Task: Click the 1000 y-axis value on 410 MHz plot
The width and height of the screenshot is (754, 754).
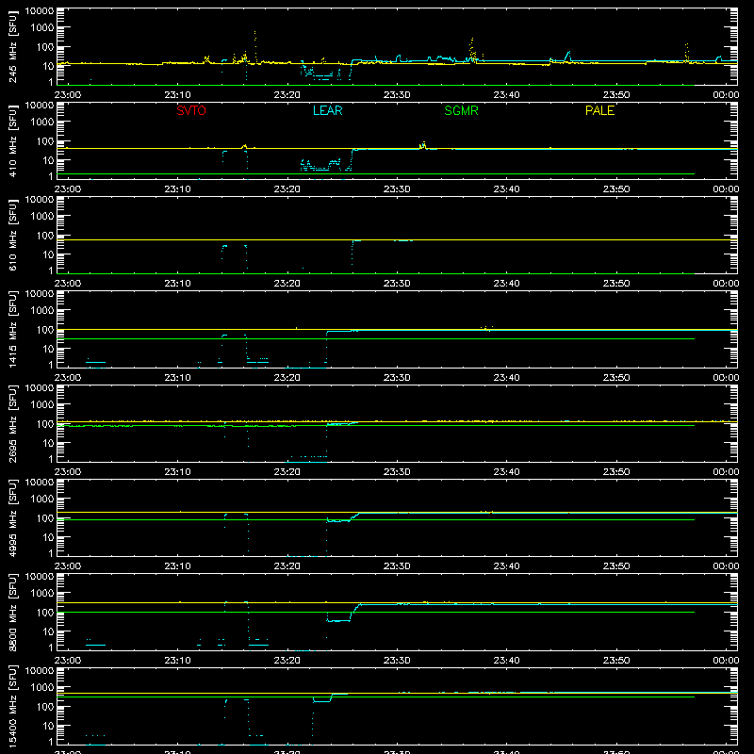Action: coord(42,123)
